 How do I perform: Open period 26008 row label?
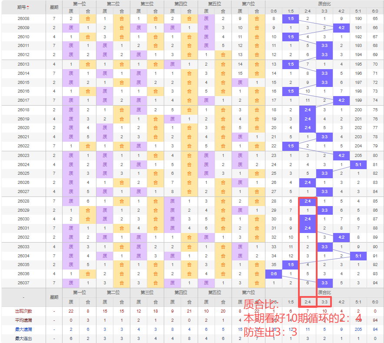click(x=23, y=19)
